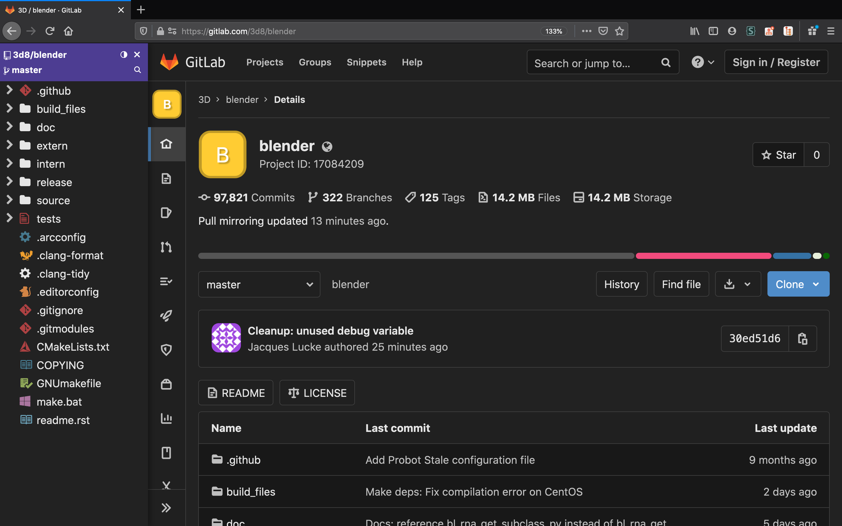The height and width of the screenshot is (526, 842).
Task: Click the 3D breadcrumb link
Action: (204, 100)
